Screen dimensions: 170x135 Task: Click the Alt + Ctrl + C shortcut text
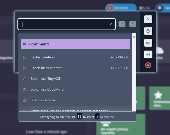coord(119,57)
